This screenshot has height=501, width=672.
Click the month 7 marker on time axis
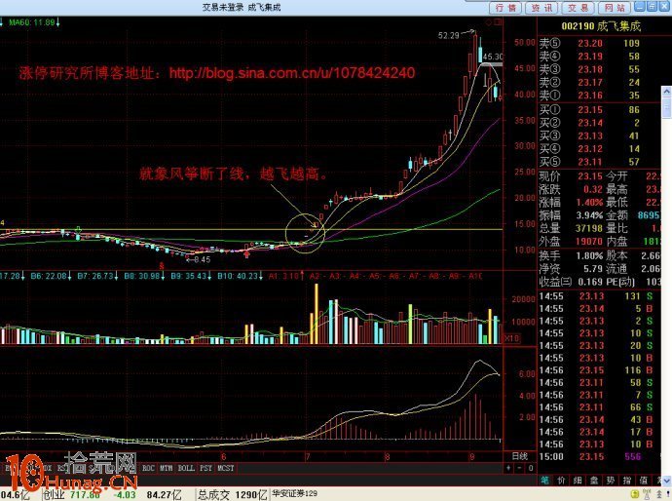click(308, 457)
